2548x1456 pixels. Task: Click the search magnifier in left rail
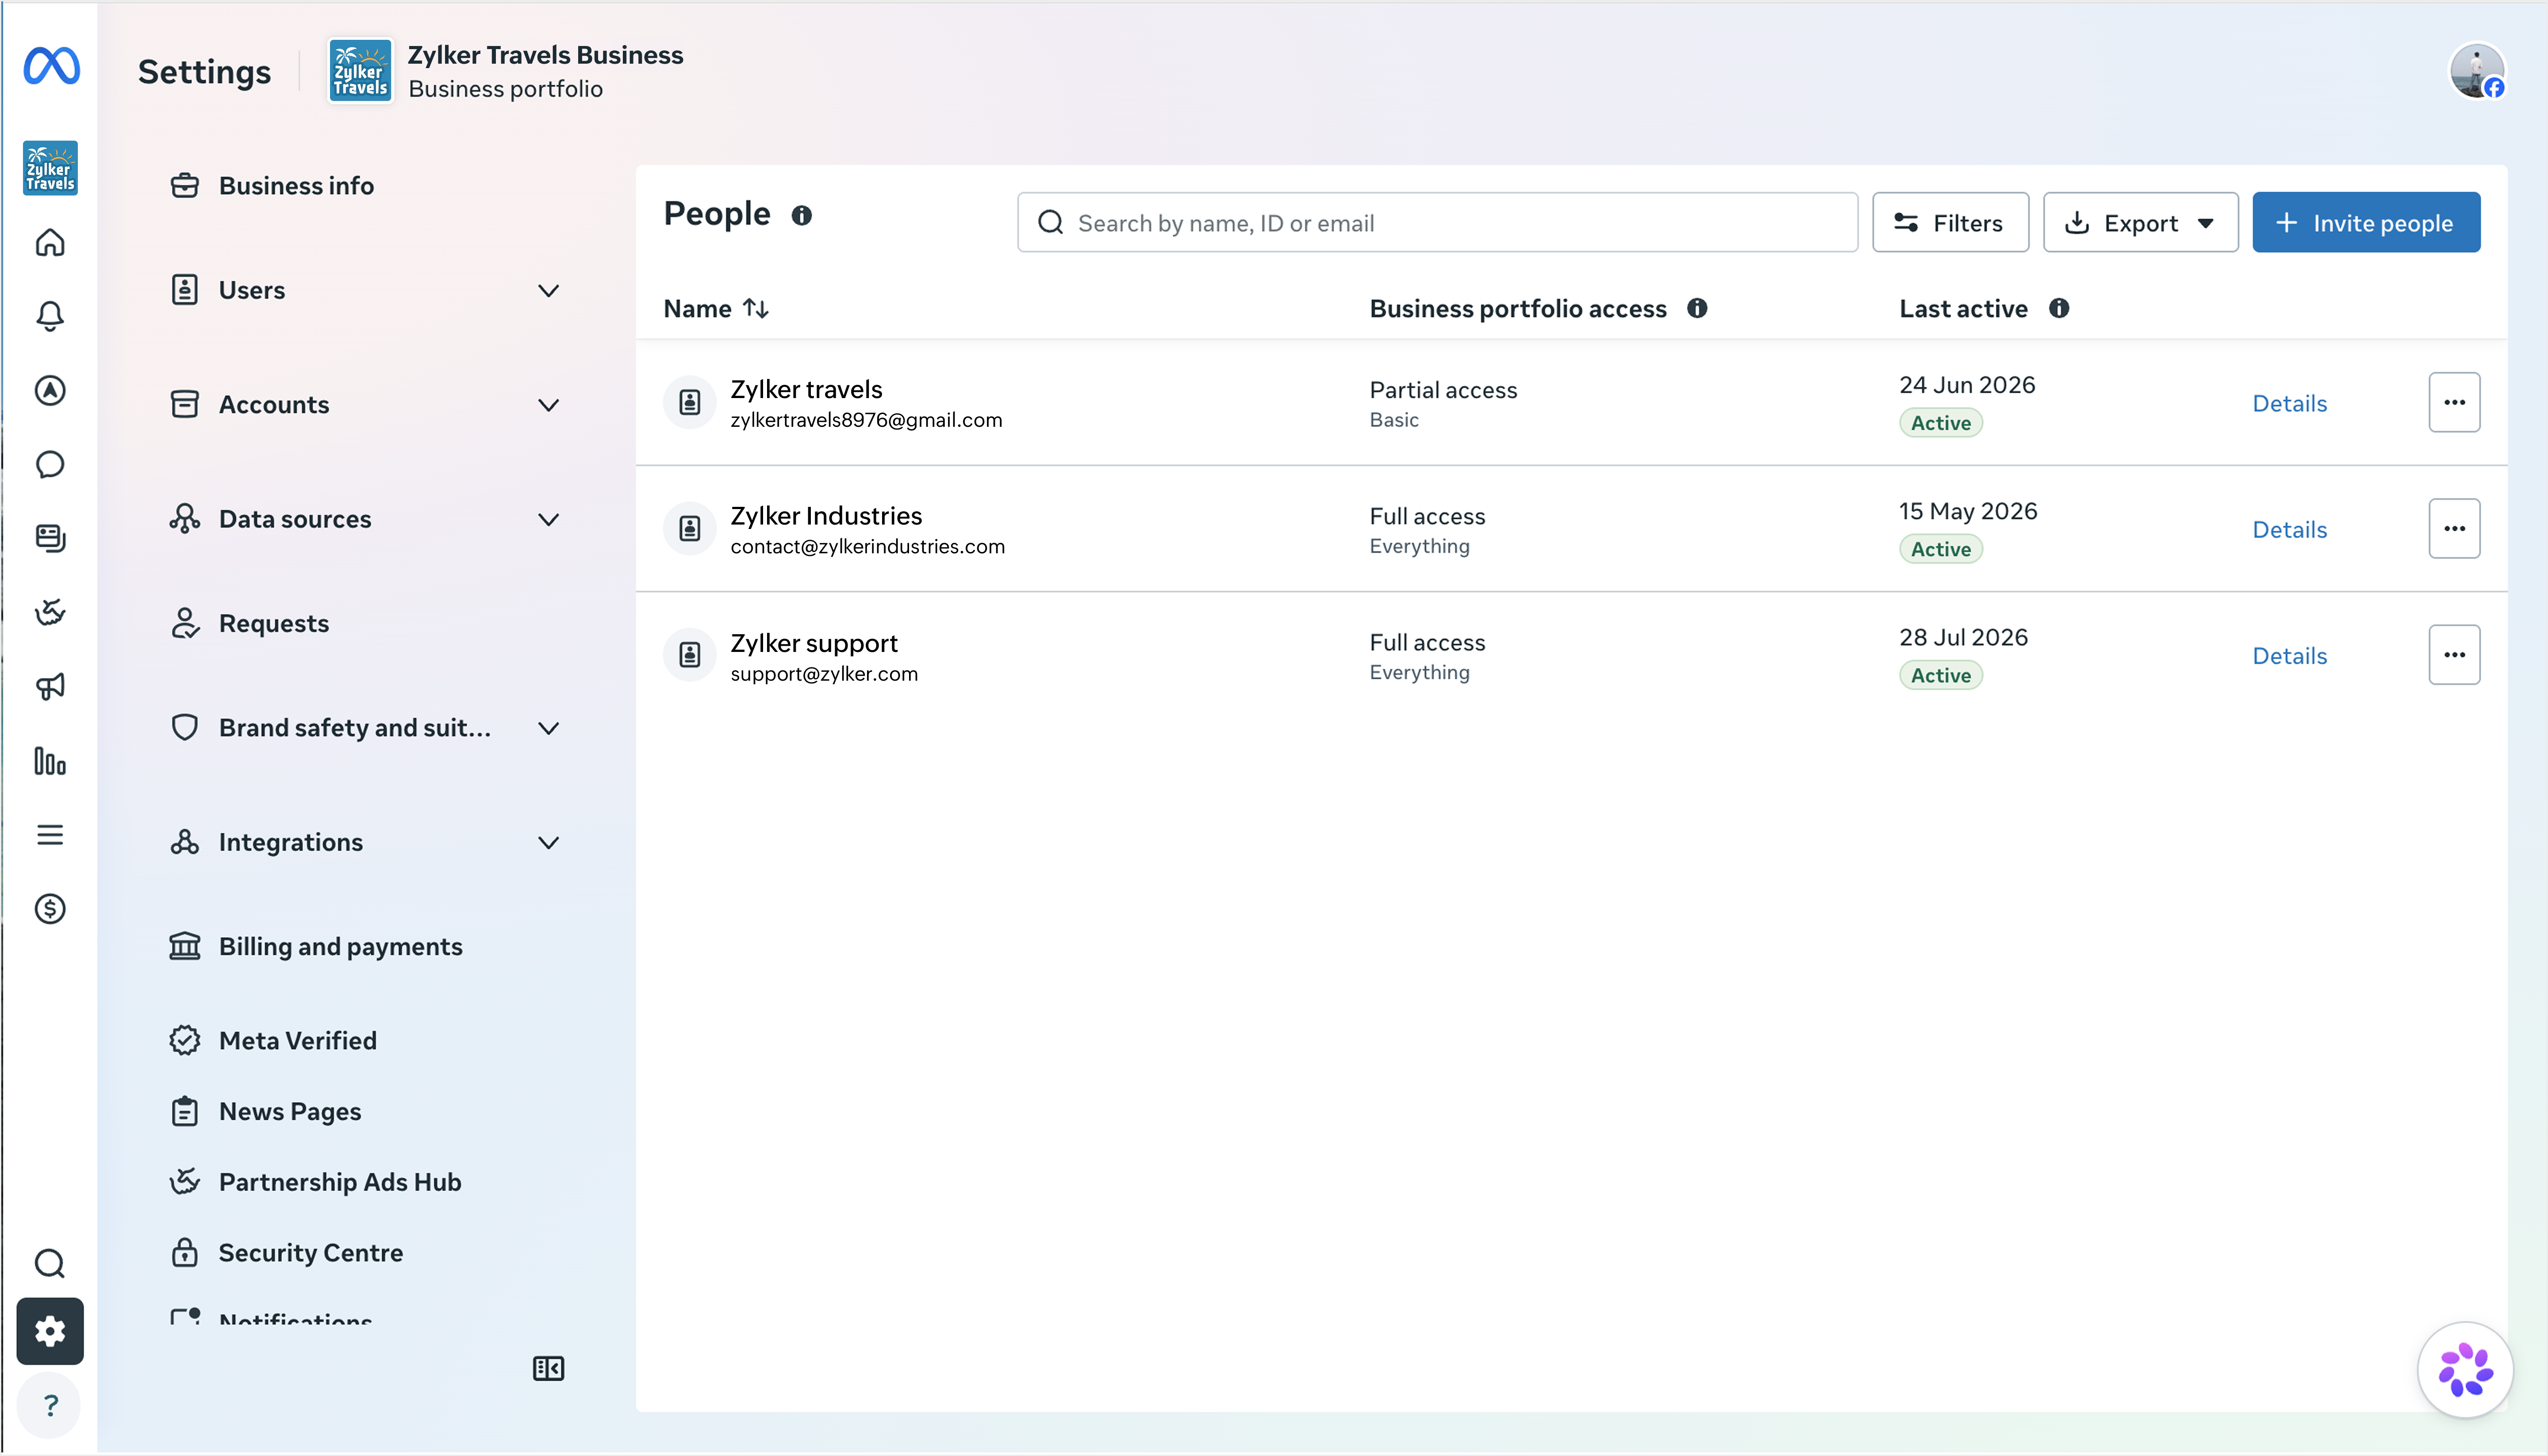click(x=50, y=1264)
